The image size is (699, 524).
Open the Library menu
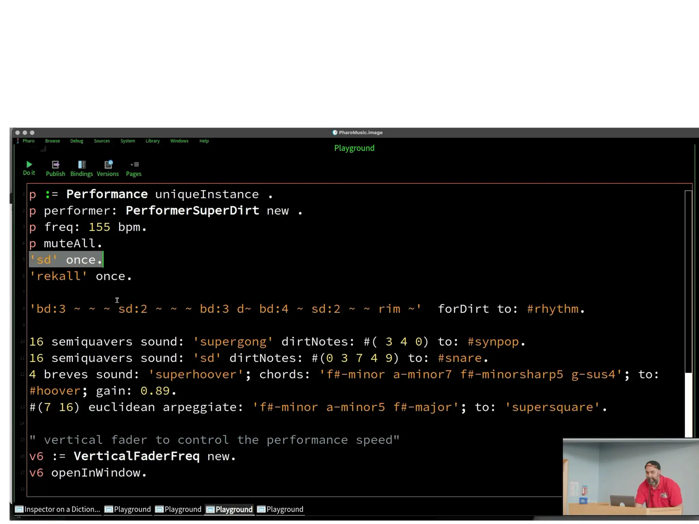(x=153, y=141)
